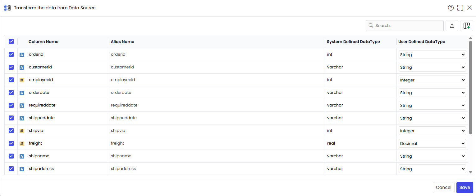Open the datatype dropdown for shippeddate

coord(432,118)
